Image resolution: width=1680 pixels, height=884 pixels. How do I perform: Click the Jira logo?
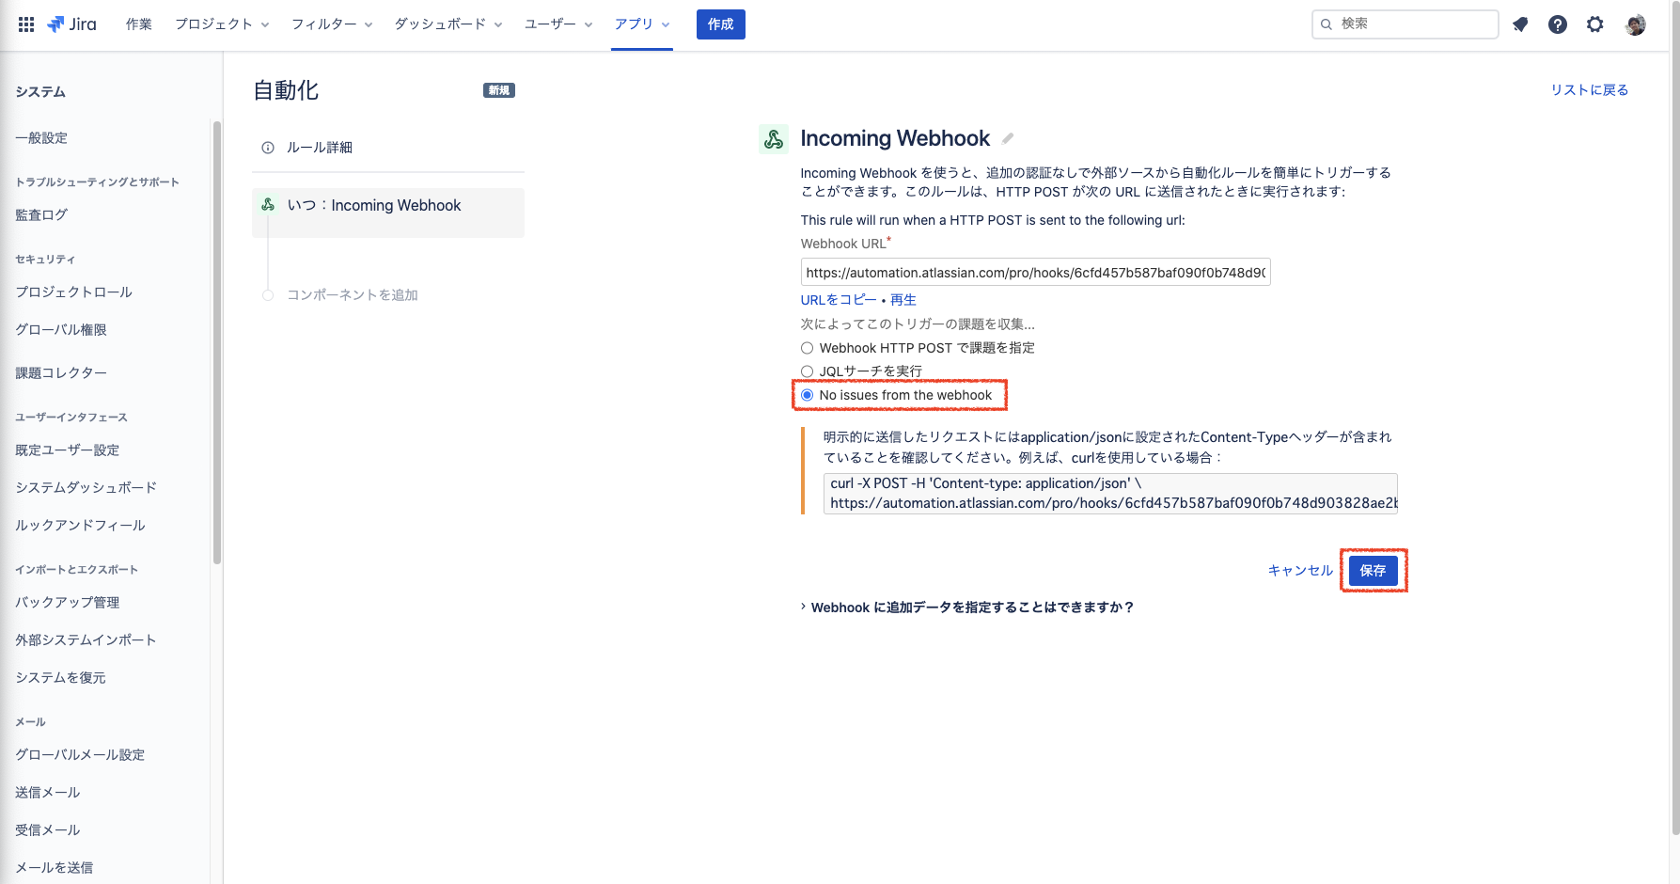coord(71,24)
